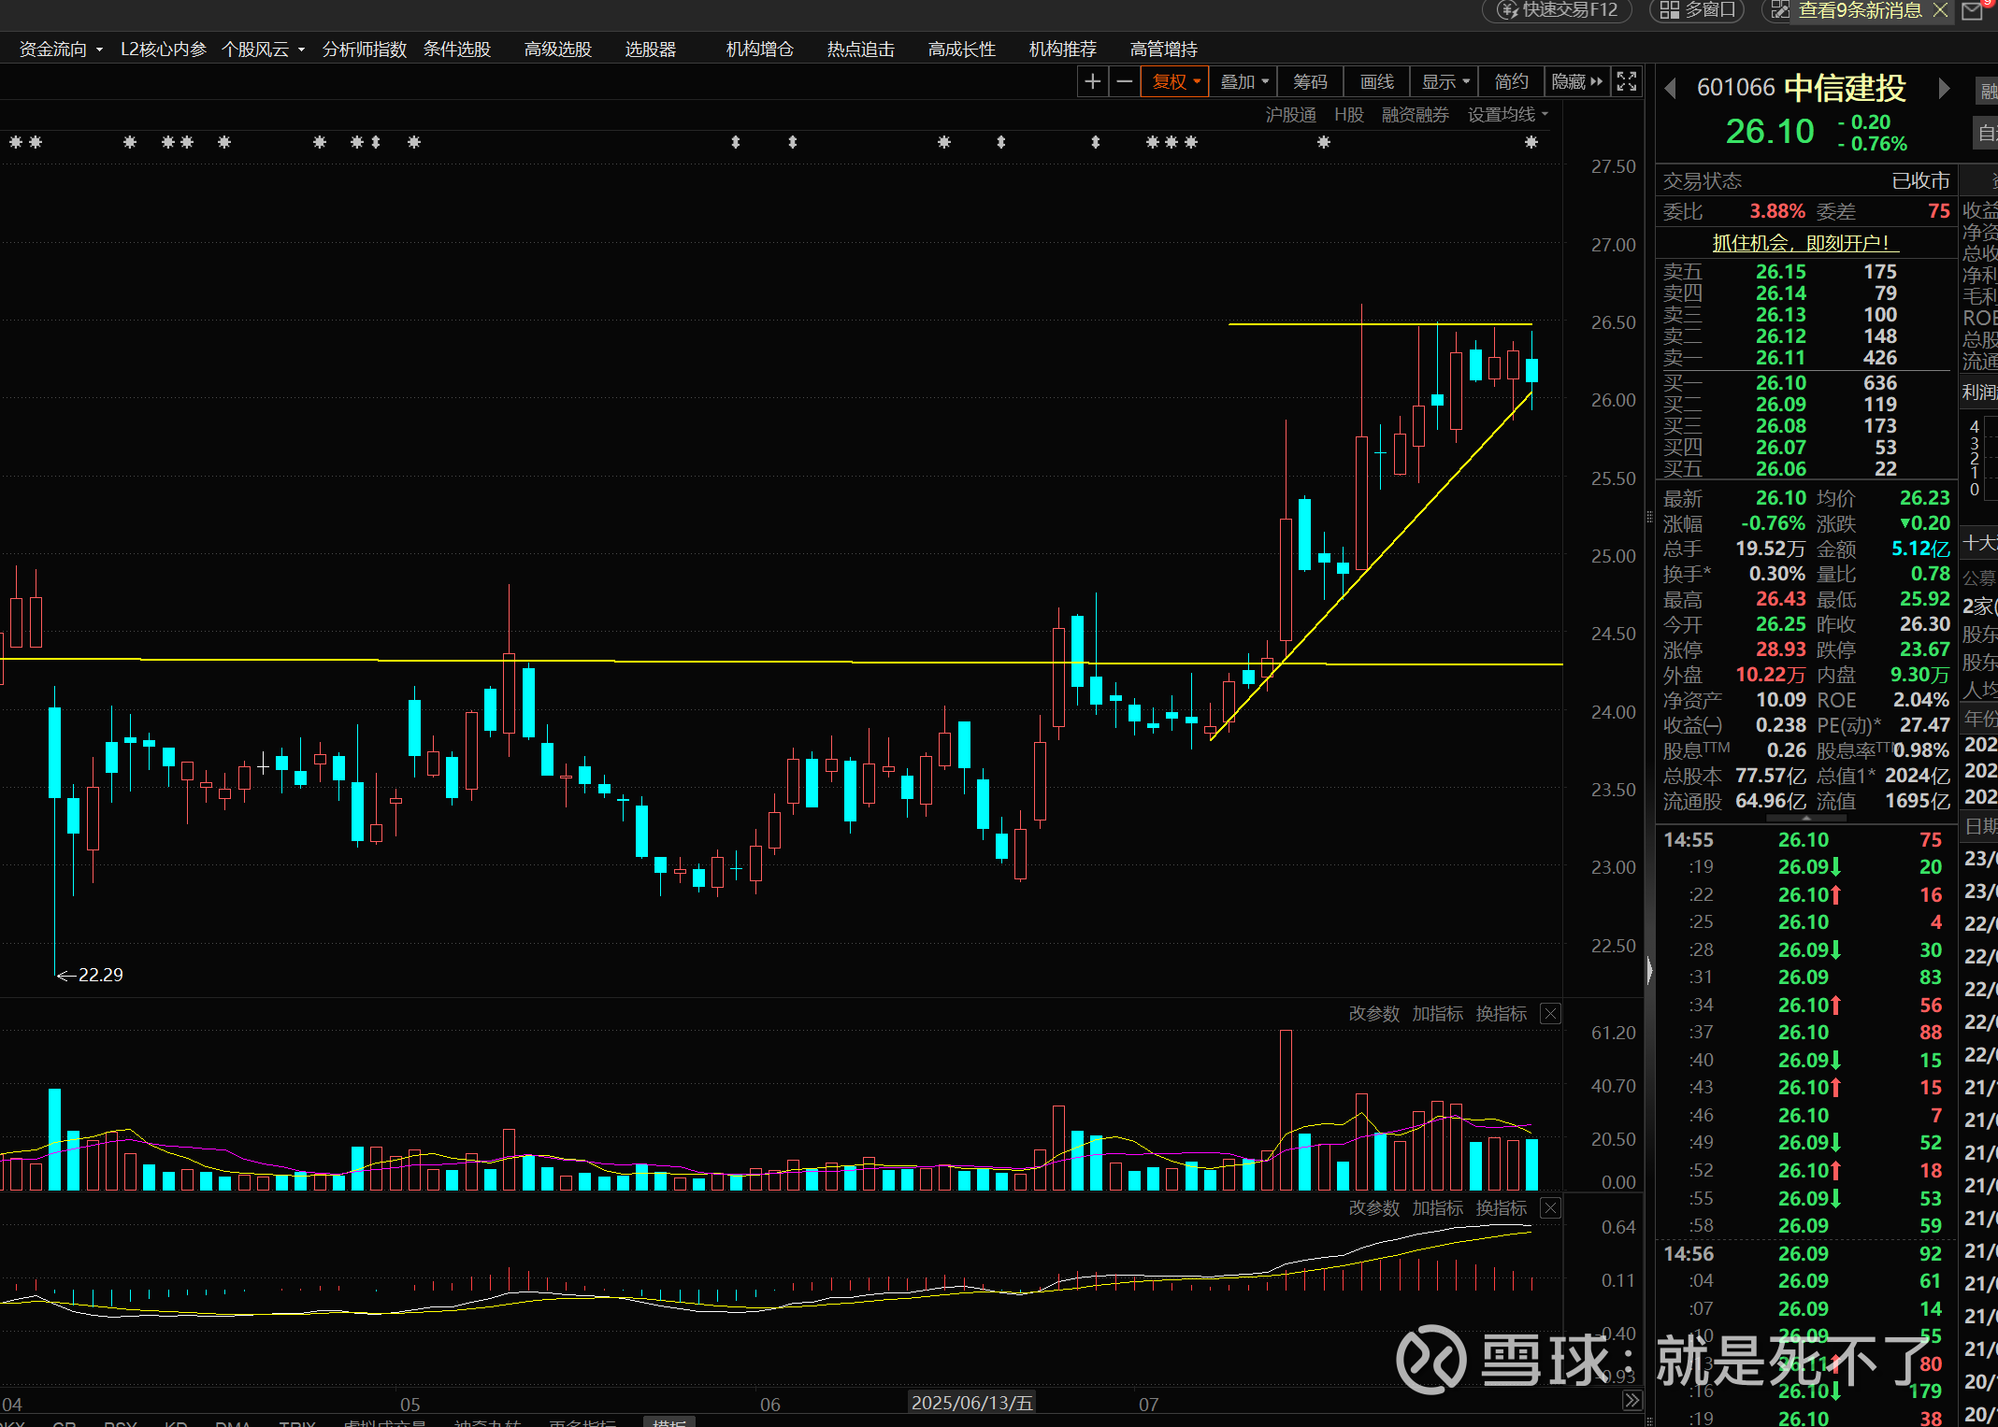The width and height of the screenshot is (1998, 1427).
Task: Click 改参数 in the volume panel
Action: click(x=1373, y=1014)
